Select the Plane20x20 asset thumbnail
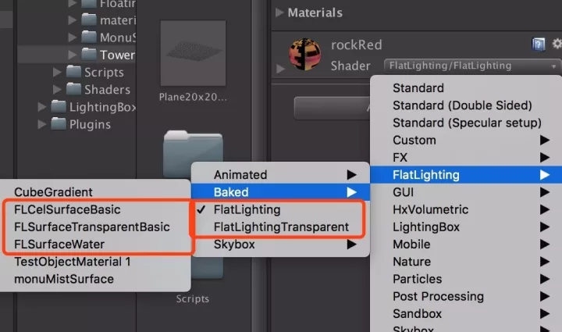 [x=194, y=53]
